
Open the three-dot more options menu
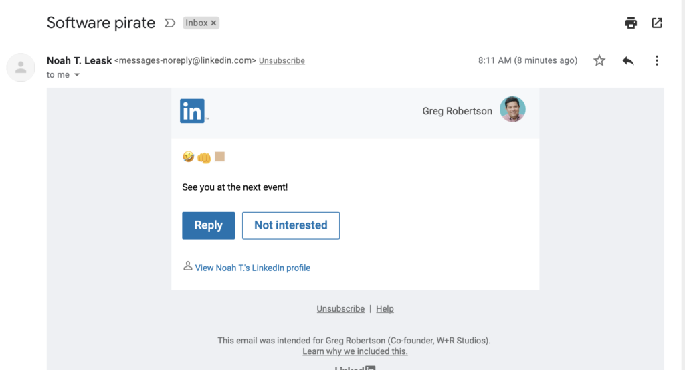click(x=657, y=61)
